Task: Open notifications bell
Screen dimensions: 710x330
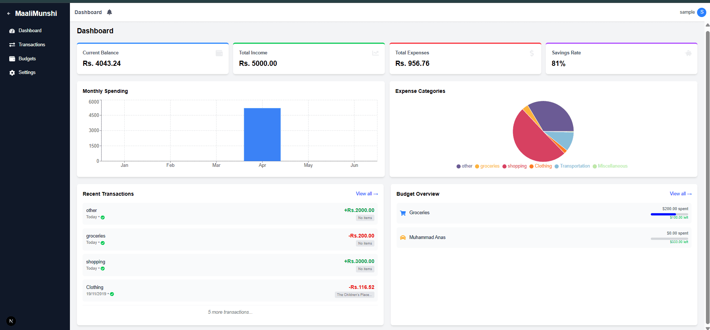Action: click(110, 12)
